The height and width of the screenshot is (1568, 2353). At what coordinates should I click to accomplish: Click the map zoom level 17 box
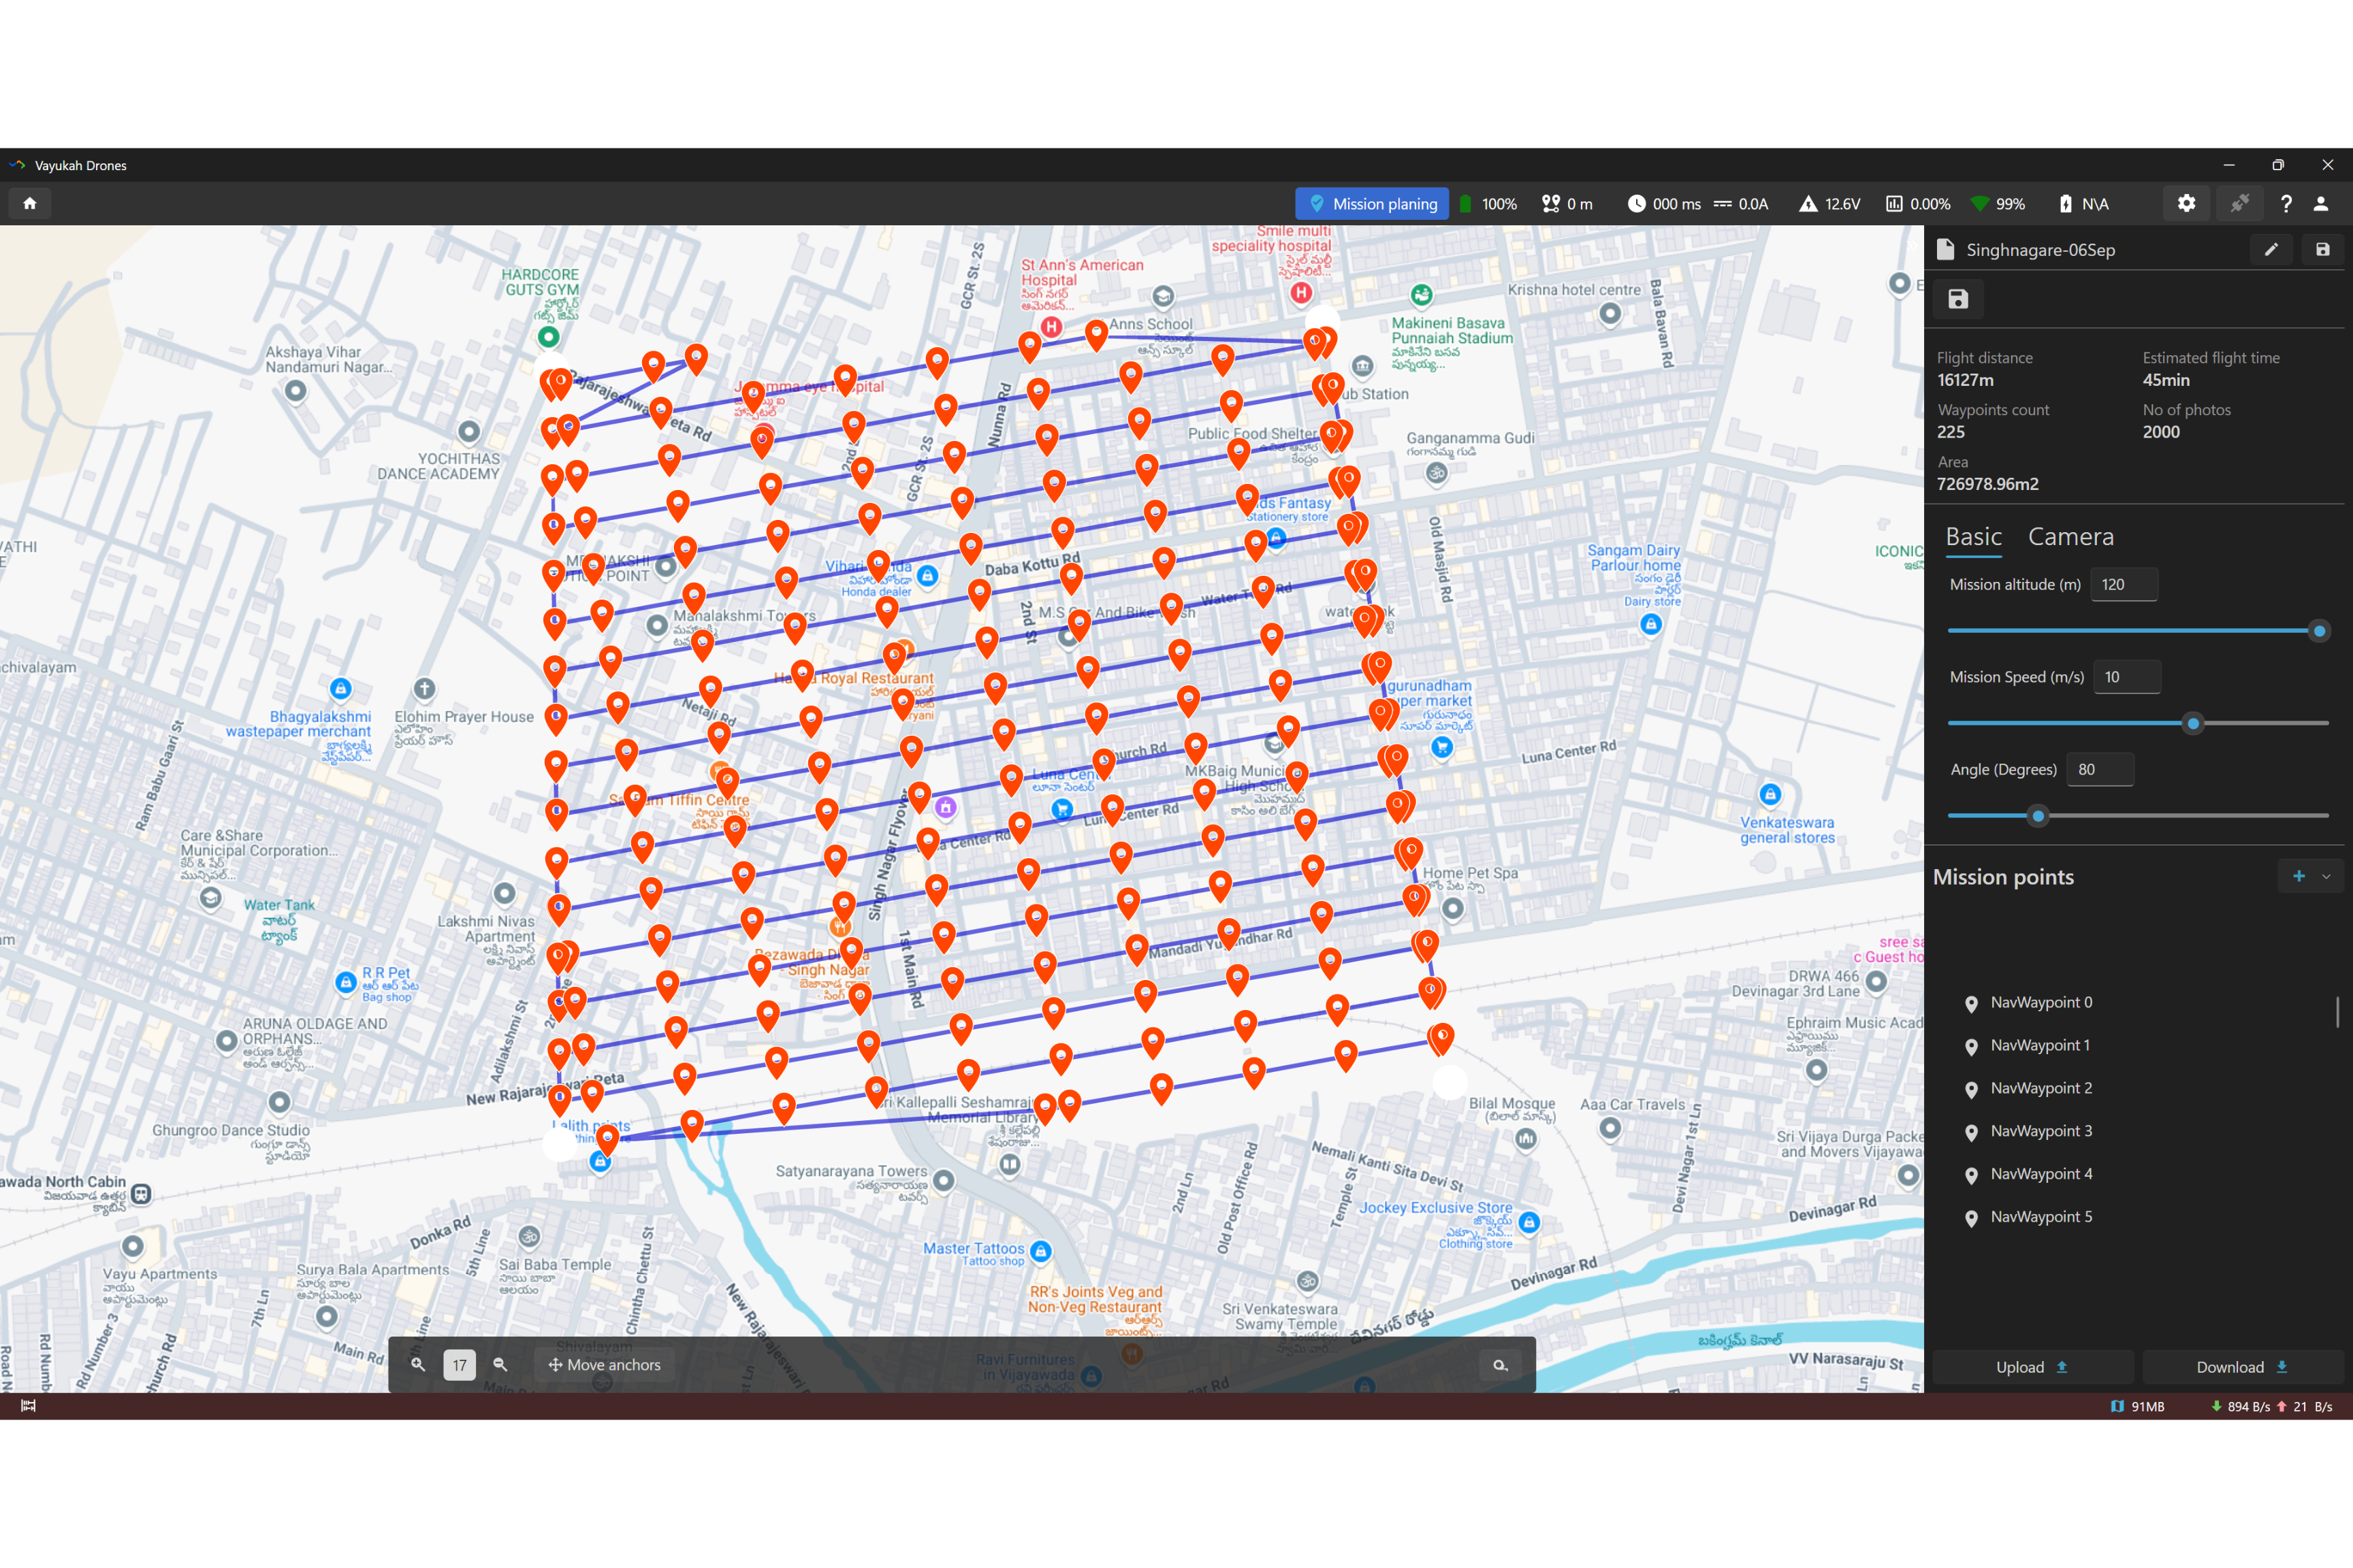tap(459, 1365)
